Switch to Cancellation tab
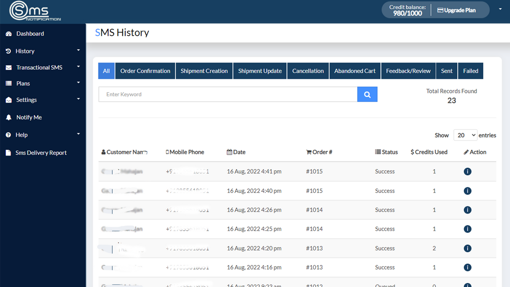This screenshot has width=510, height=287. point(308,71)
